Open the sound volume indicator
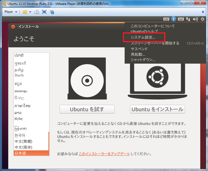Image resolution: width=208 pixels, height=171 pixels. (x=195, y=19)
